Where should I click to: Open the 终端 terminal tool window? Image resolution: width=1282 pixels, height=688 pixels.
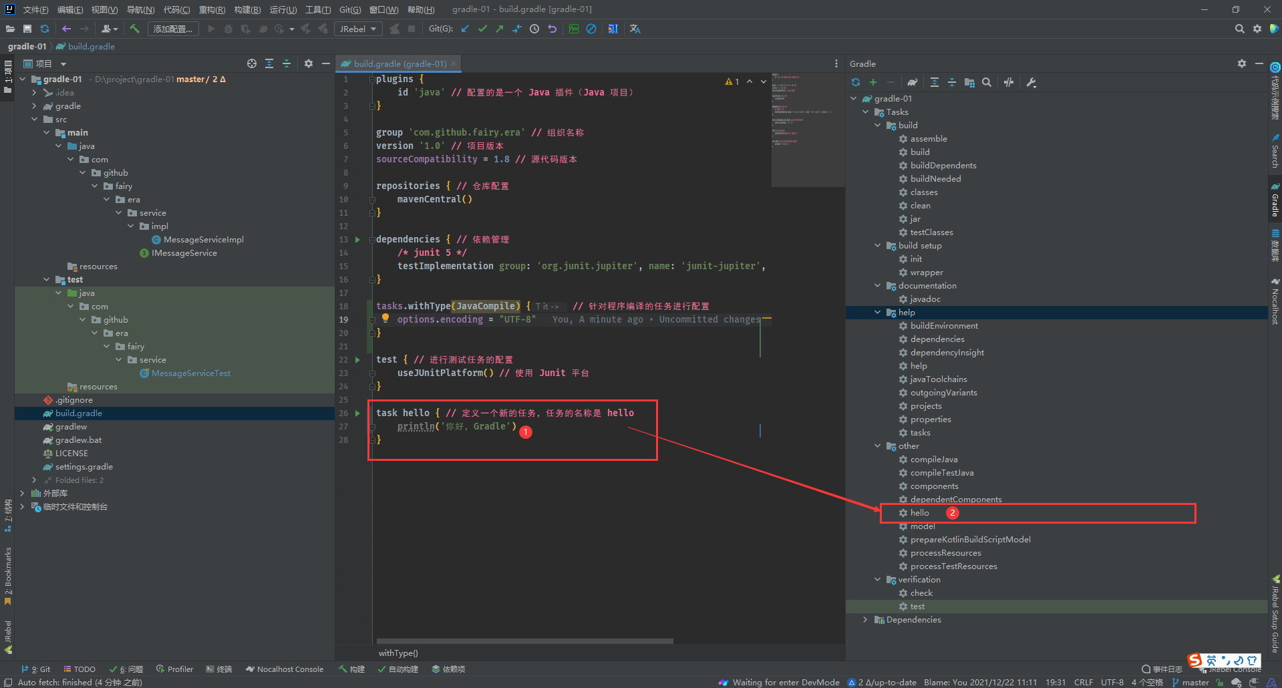(219, 669)
